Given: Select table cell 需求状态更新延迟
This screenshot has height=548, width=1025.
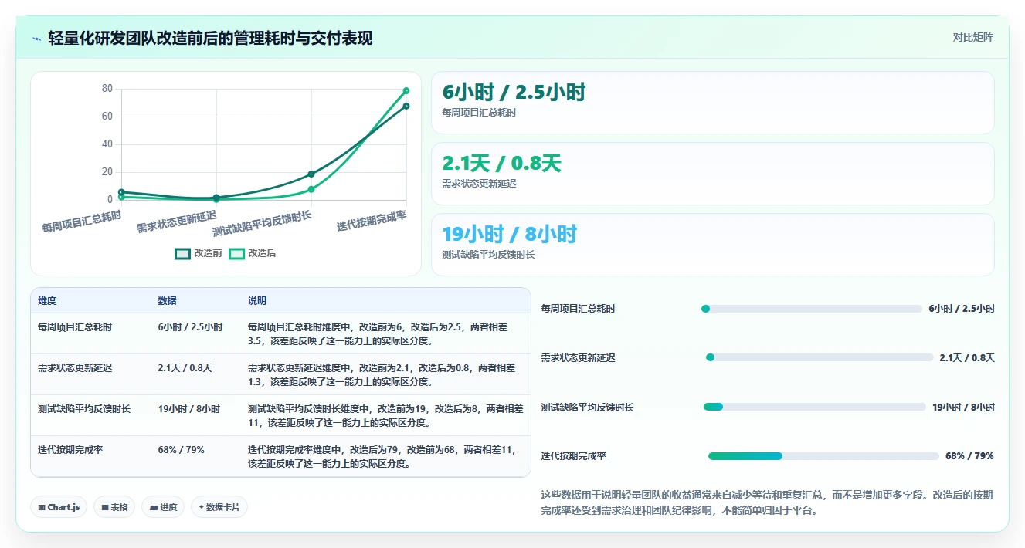Looking at the screenshot, I should pyautogui.click(x=75, y=368).
